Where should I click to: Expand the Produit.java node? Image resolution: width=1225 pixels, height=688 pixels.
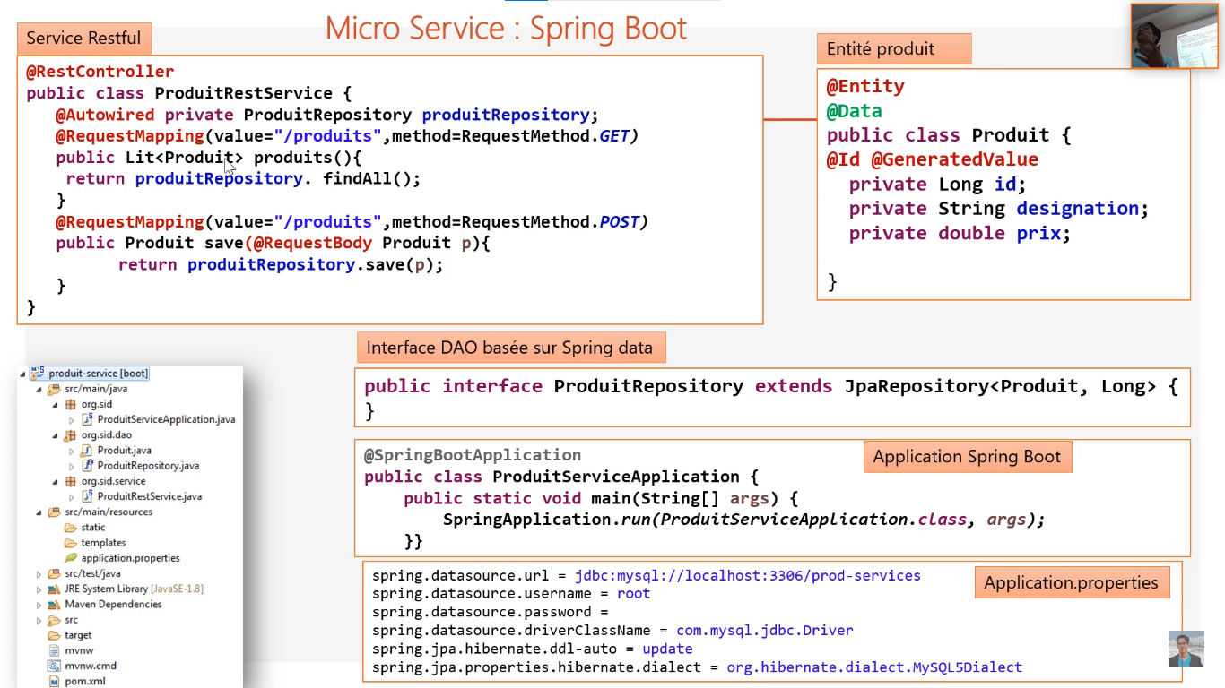[x=72, y=451]
